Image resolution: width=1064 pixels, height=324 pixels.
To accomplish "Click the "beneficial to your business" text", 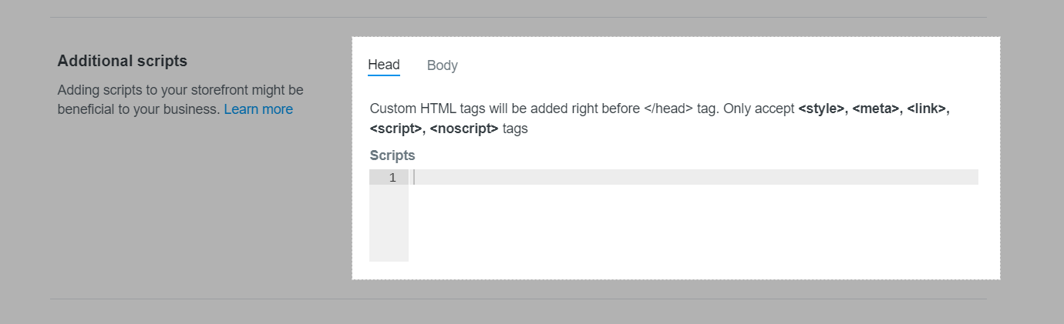I will (139, 109).
